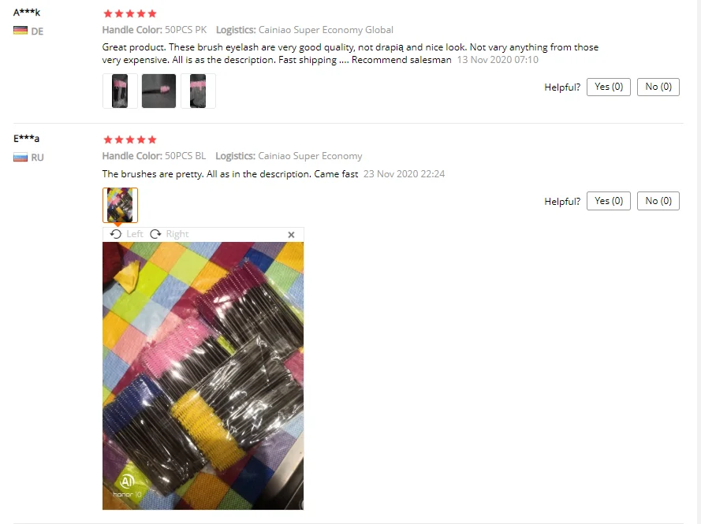Open third thumbnail in A***k's review

point(198,91)
